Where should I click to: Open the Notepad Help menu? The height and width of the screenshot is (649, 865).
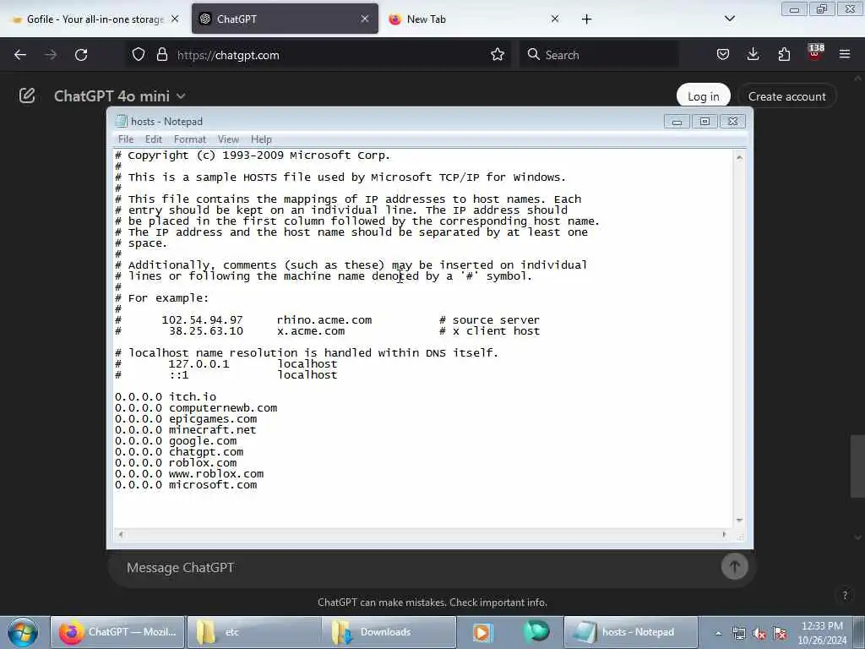[261, 139]
